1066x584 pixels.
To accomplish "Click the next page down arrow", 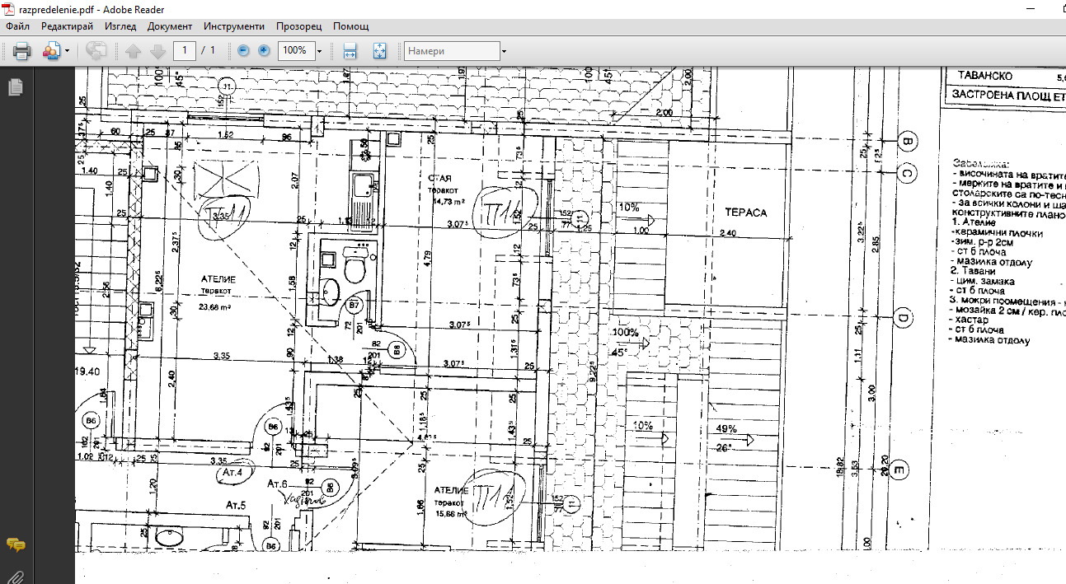I will point(157,51).
